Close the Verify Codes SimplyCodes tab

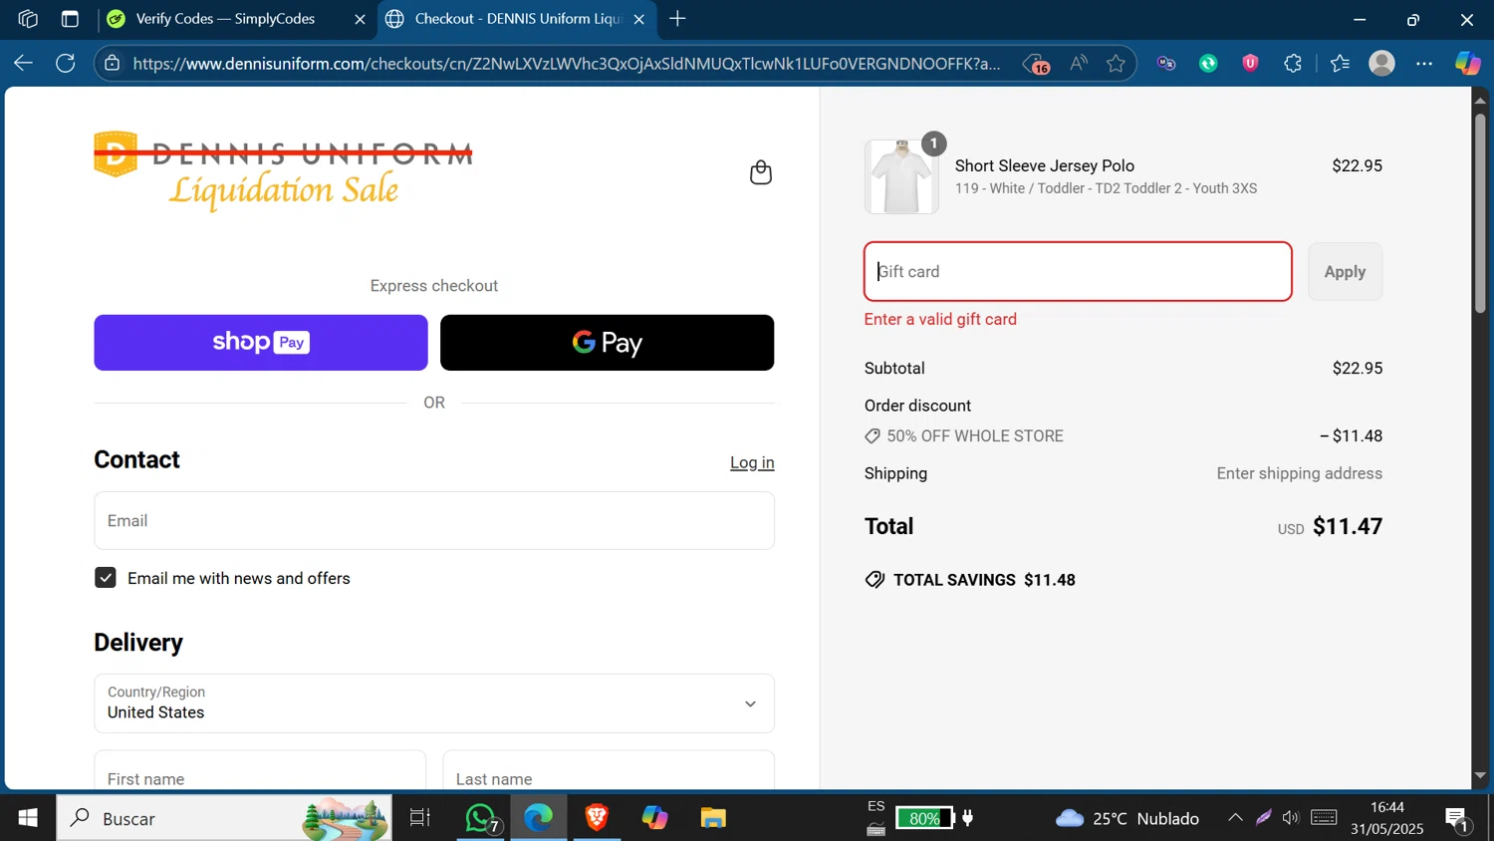point(360,19)
